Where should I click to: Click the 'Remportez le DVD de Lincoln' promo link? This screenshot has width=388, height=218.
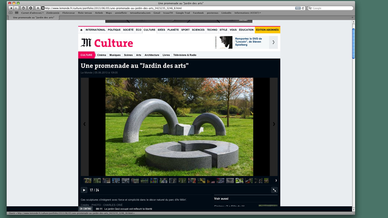pyautogui.click(x=248, y=42)
